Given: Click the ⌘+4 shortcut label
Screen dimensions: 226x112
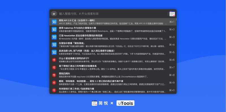Looking at the screenshot, I should pyautogui.click(x=172, y=45).
